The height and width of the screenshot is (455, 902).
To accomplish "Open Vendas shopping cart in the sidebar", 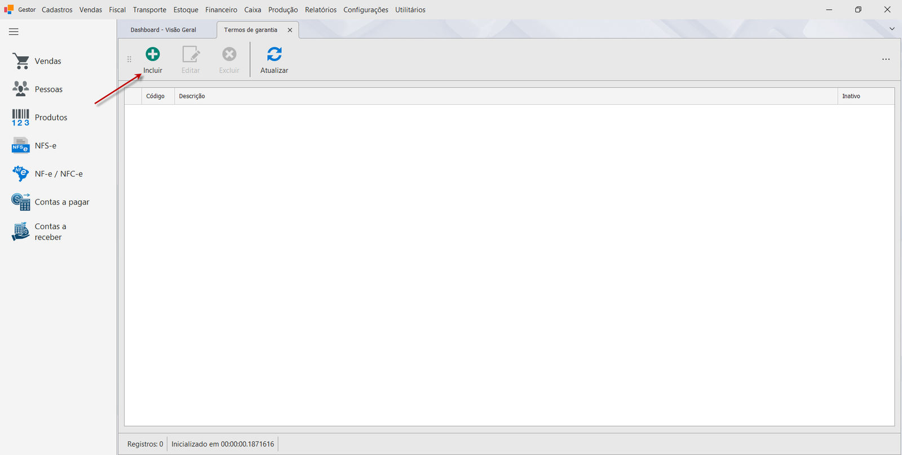I will coord(21,61).
